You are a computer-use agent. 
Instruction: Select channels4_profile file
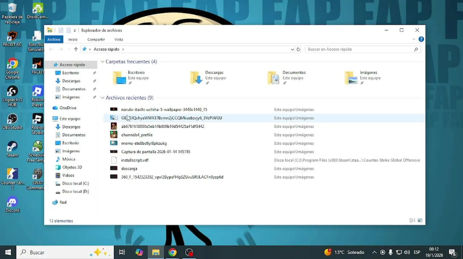(x=264, y=135)
